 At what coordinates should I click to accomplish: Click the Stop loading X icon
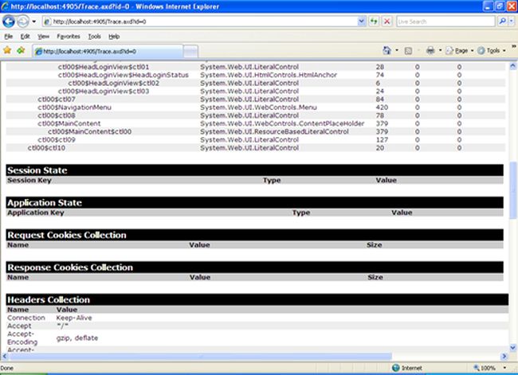[x=387, y=21]
